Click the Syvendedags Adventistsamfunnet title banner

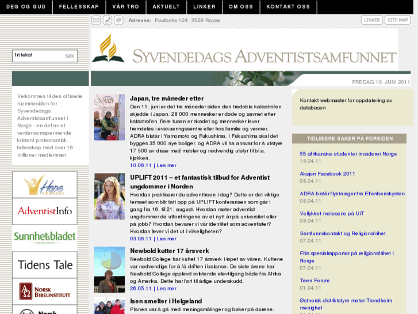coord(264,56)
